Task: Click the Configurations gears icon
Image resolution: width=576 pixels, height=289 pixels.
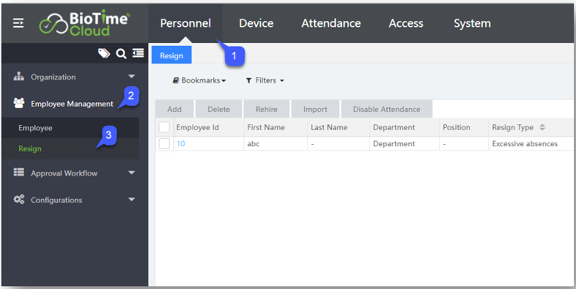Action: (19, 199)
